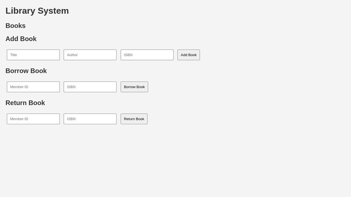Click the Borrow Book section heading
The width and height of the screenshot is (351, 197).
(26, 71)
